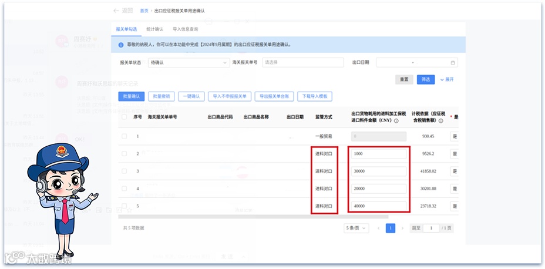Click the value 9526.2 in row 2
Image resolution: width=545 pixels, height=269 pixels.
coord(428,154)
